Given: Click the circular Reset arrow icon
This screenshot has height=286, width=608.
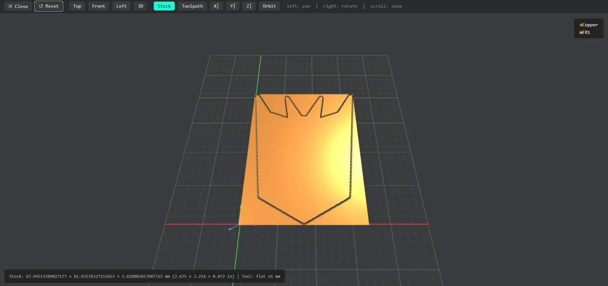Looking at the screenshot, I should point(41,6).
